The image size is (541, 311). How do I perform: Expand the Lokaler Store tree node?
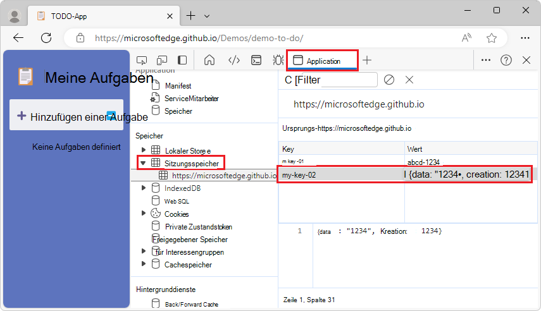click(144, 150)
